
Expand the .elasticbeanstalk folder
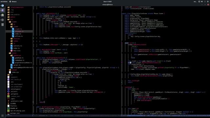15,7
